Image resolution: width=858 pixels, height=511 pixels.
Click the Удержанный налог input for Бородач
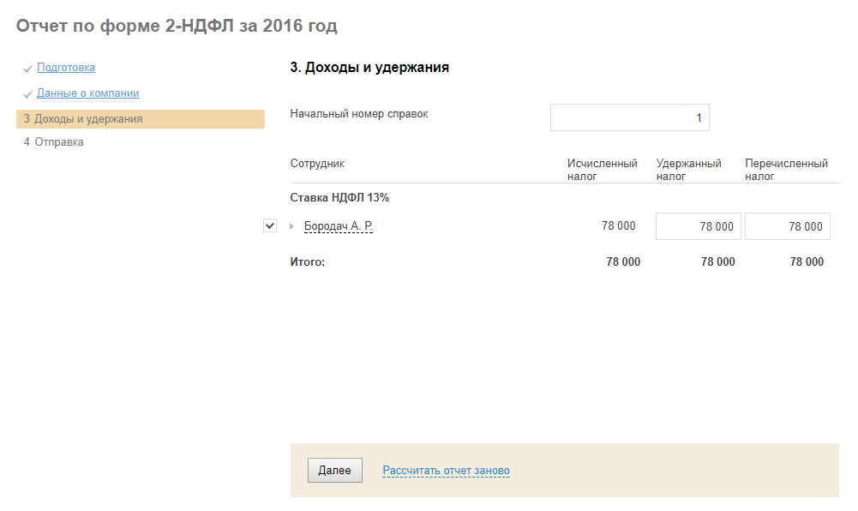tap(698, 226)
